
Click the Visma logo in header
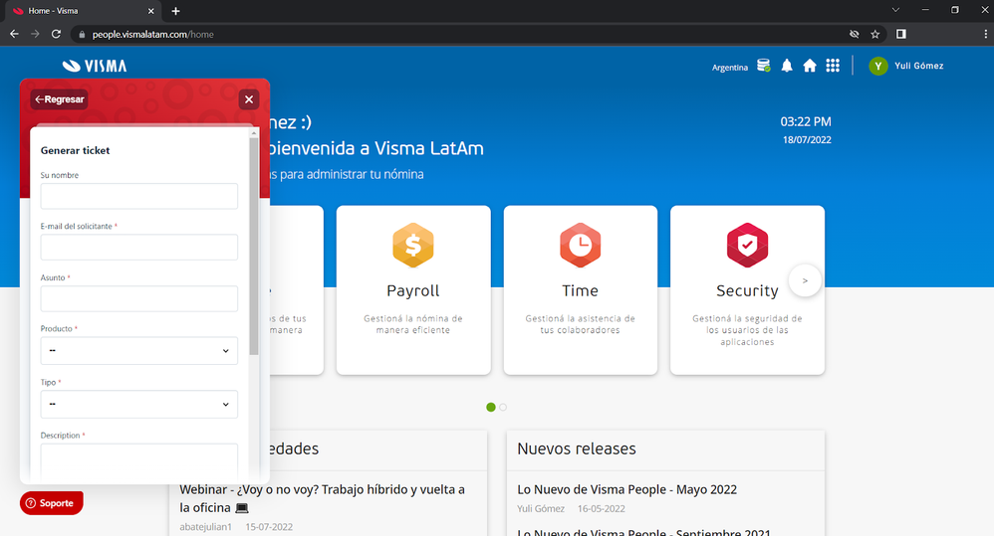click(95, 66)
